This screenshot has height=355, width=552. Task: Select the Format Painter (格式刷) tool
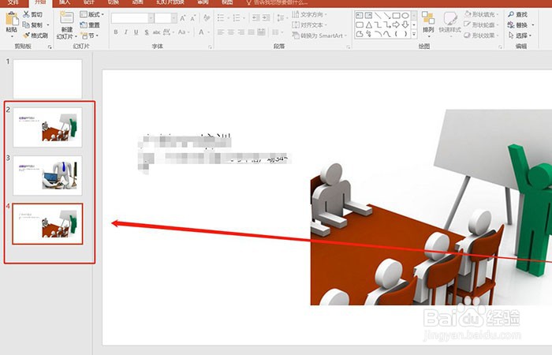click(x=35, y=35)
